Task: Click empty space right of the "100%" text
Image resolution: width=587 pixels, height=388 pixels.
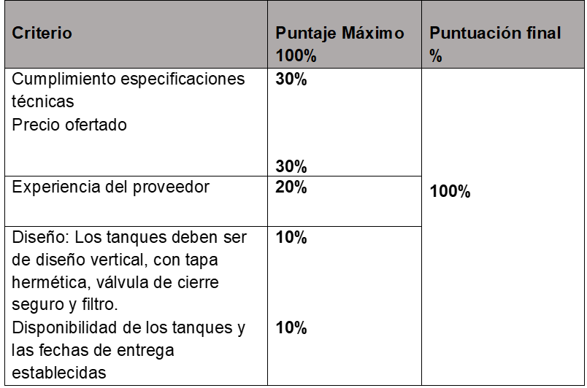Action: click(365, 56)
